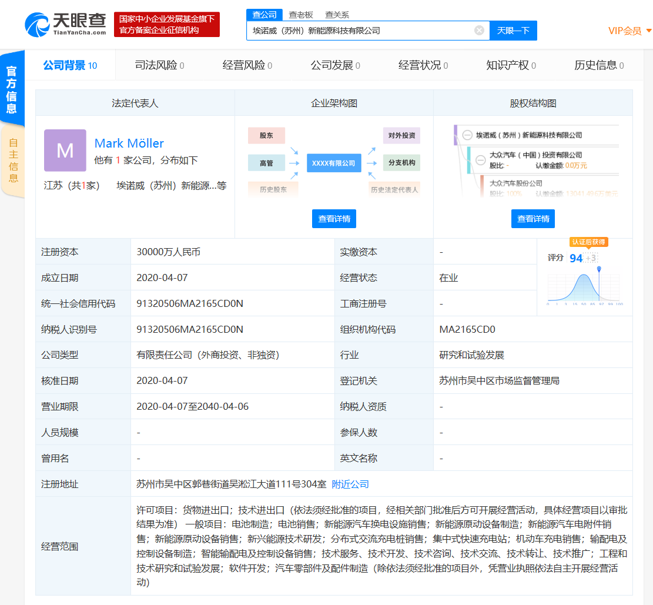Collapse 大众汽车(中国)投资有限公司 node
The width and height of the screenshot is (653, 605).
pyautogui.click(x=480, y=159)
